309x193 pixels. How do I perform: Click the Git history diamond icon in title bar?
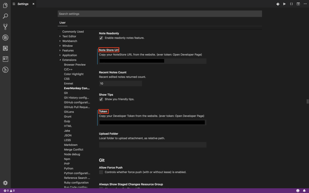[x=278, y=4]
